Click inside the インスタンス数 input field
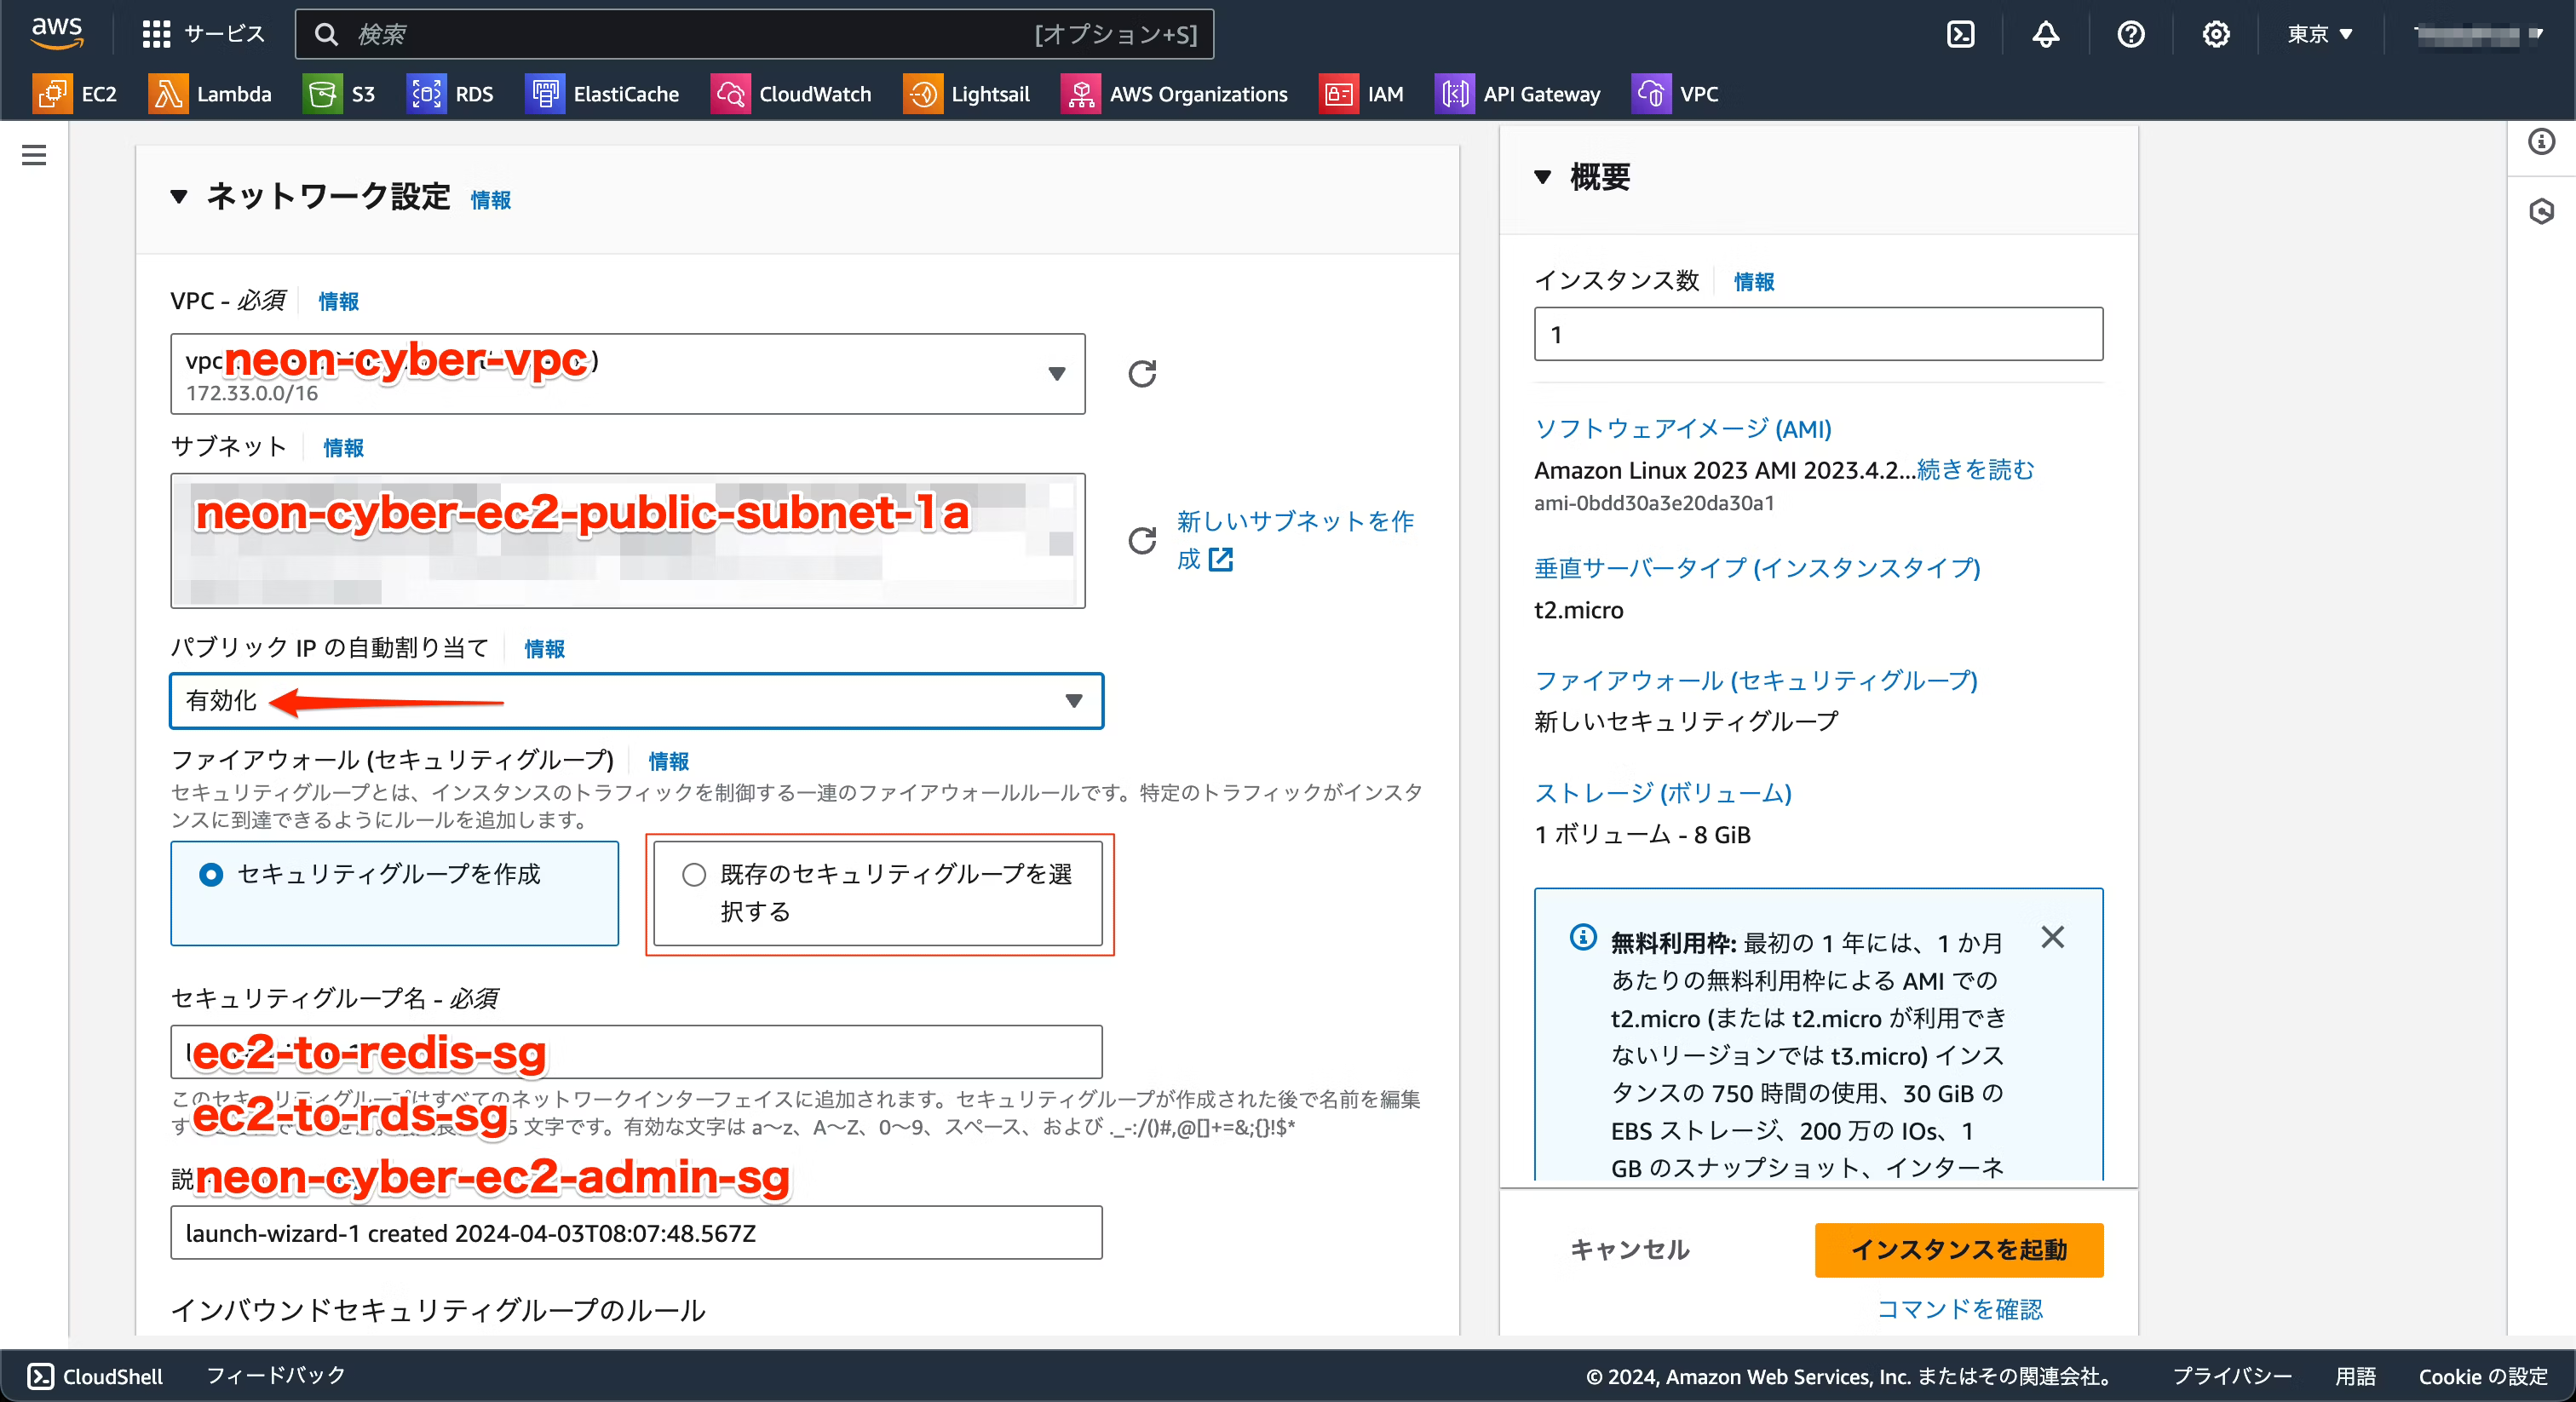This screenshot has height=1402, width=2576. tap(1816, 334)
